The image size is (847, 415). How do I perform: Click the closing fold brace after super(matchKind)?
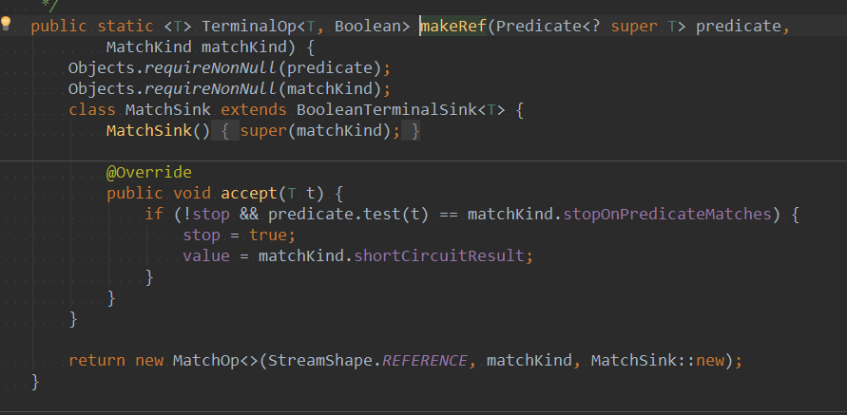pos(414,131)
